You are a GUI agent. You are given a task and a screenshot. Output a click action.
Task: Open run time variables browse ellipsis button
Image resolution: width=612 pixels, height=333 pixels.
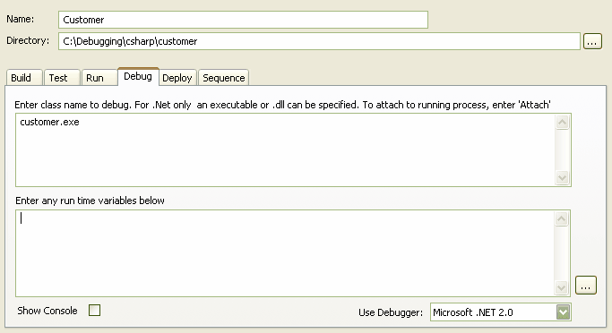click(x=585, y=286)
